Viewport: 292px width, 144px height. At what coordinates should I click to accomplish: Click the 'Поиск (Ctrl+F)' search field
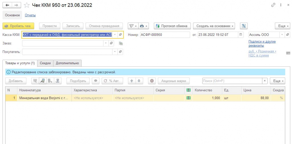point(232,81)
